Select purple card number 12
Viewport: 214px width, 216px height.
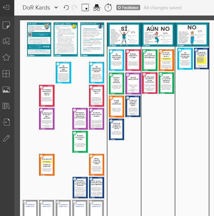pyautogui.click(x=96, y=119)
